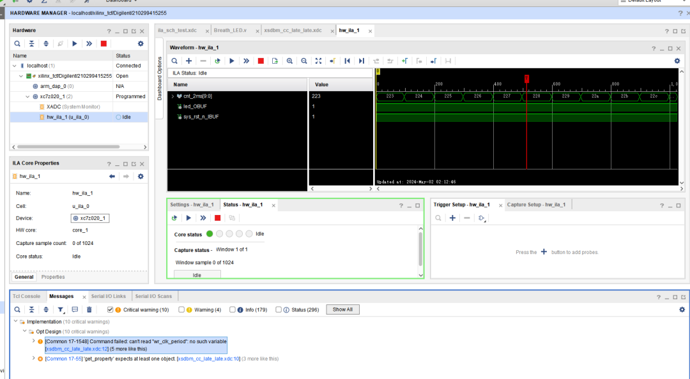Open the xsdbm_cc_late_late.xdc:10 link
The height and width of the screenshot is (379, 690).
208,359
